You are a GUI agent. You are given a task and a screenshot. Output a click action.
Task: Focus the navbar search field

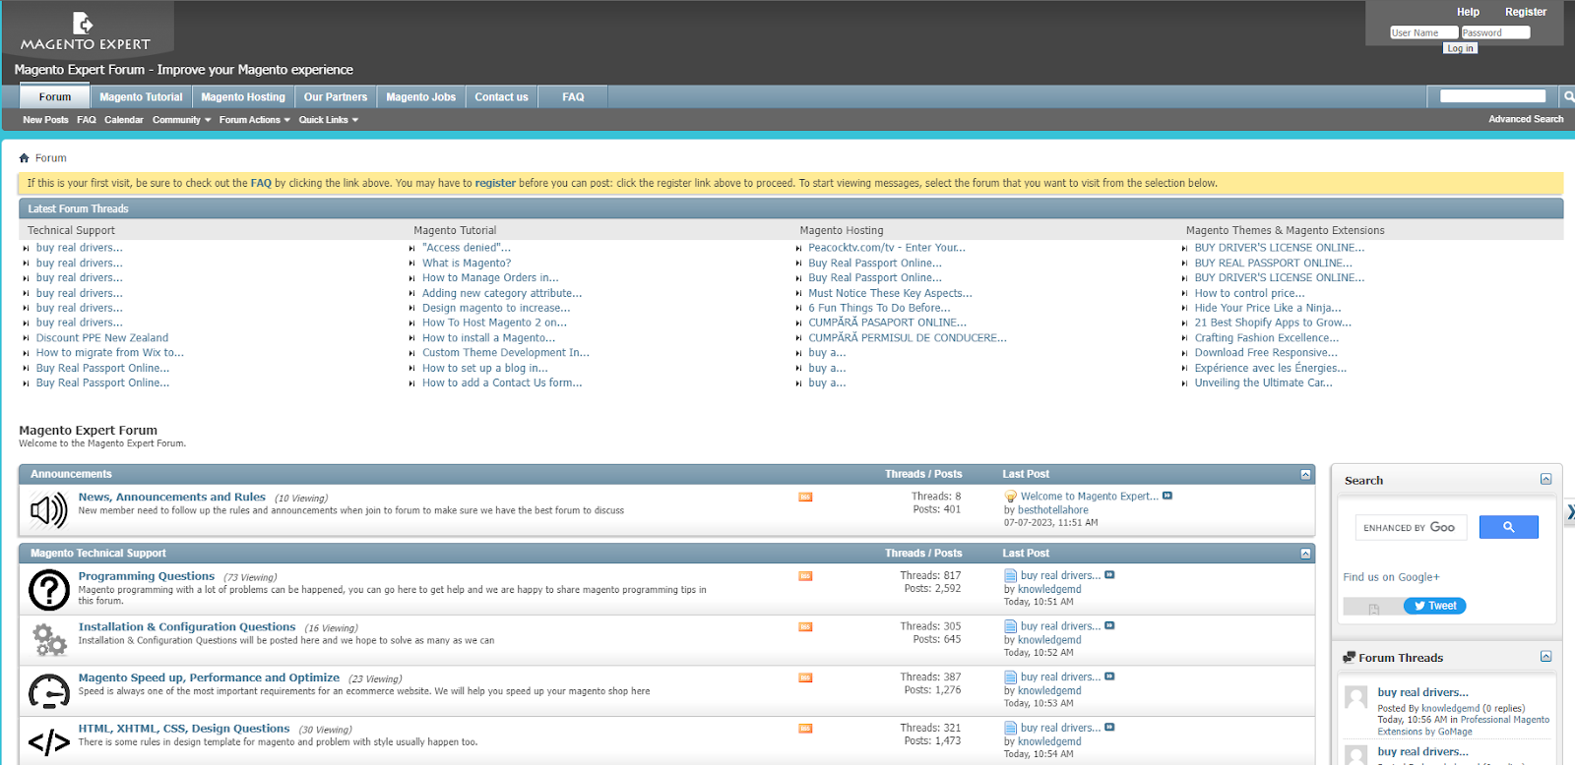1492,95
